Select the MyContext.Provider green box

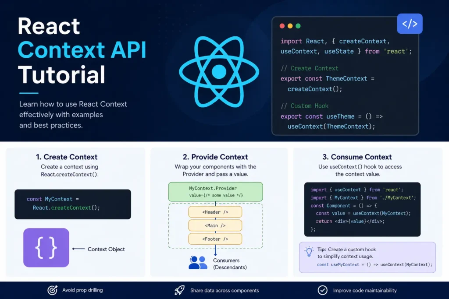[x=215, y=192]
